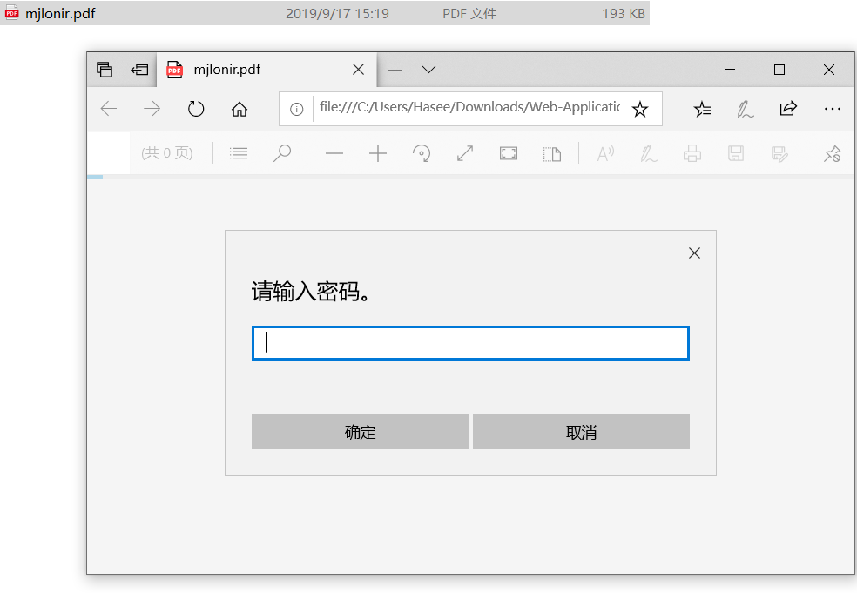The width and height of the screenshot is (857, 593).
Task: Select PDF draw annotation tool
Action: (x=648, y=154)
